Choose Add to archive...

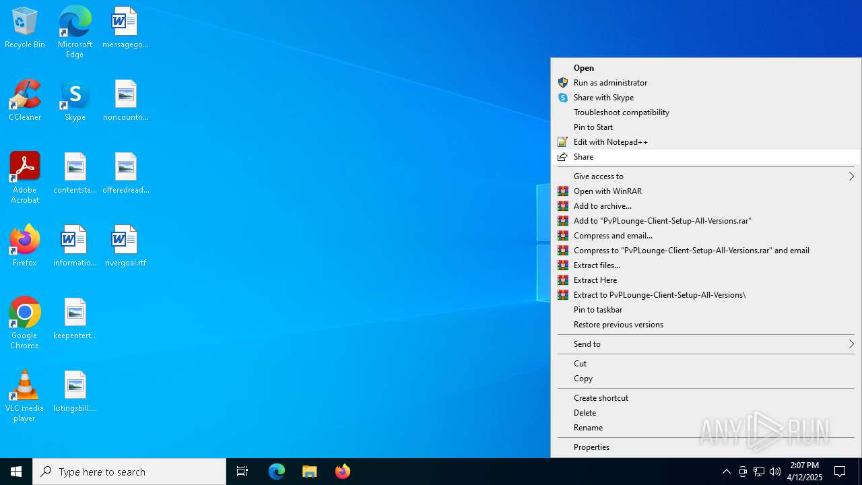706,205
